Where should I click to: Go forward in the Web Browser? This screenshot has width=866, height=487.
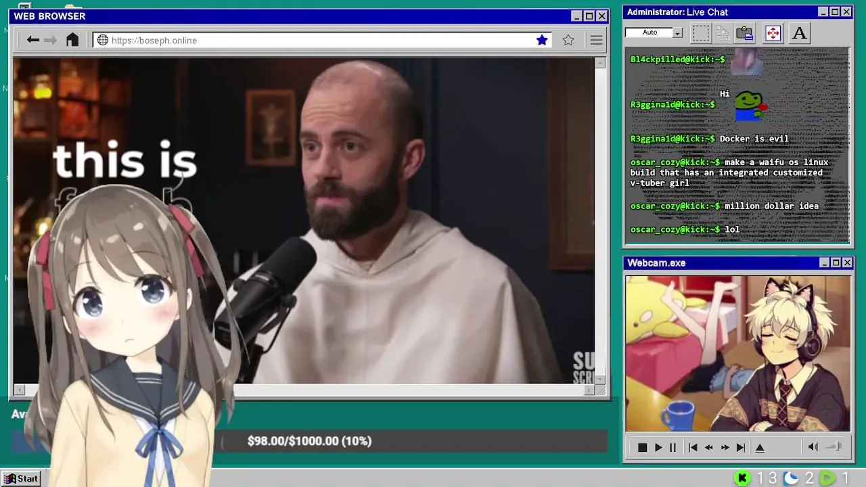51,41
